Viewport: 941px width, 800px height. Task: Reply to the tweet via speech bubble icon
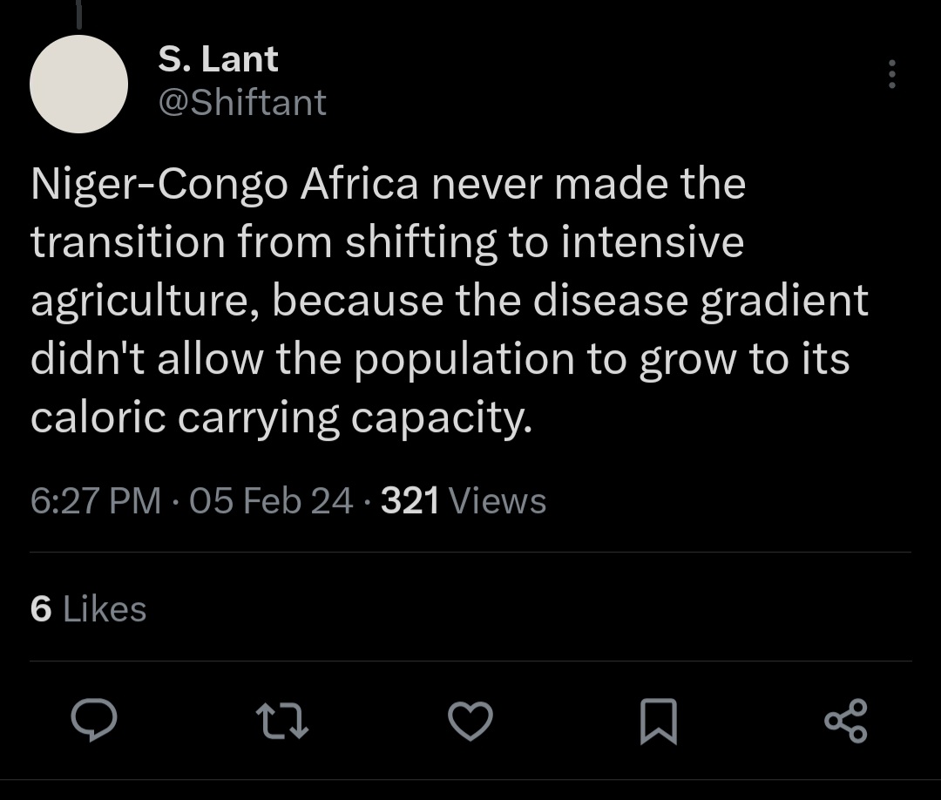click(x=94, y=721)
